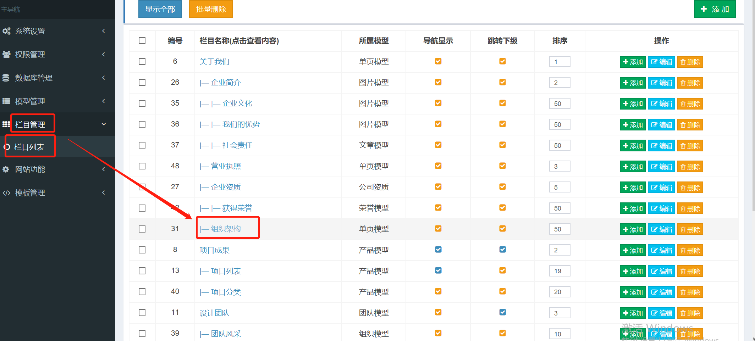Image resolution: width=755 pixels, height=341 pixels.
Task: Expand the 模板管理 menu chevron
Action: 104,192
